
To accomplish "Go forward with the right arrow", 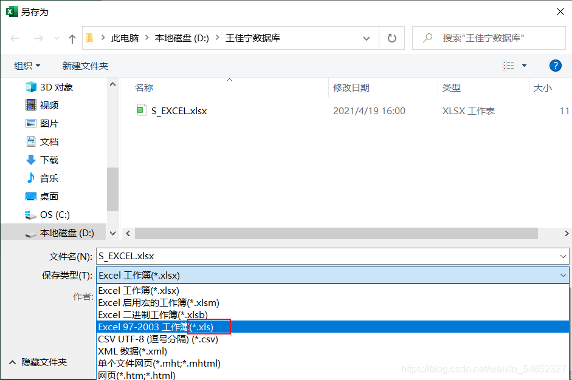I will coord(38,38).
